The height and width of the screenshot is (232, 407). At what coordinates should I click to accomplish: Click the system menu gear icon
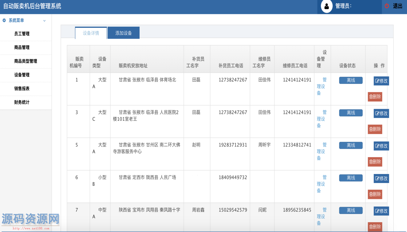[4, 20]
